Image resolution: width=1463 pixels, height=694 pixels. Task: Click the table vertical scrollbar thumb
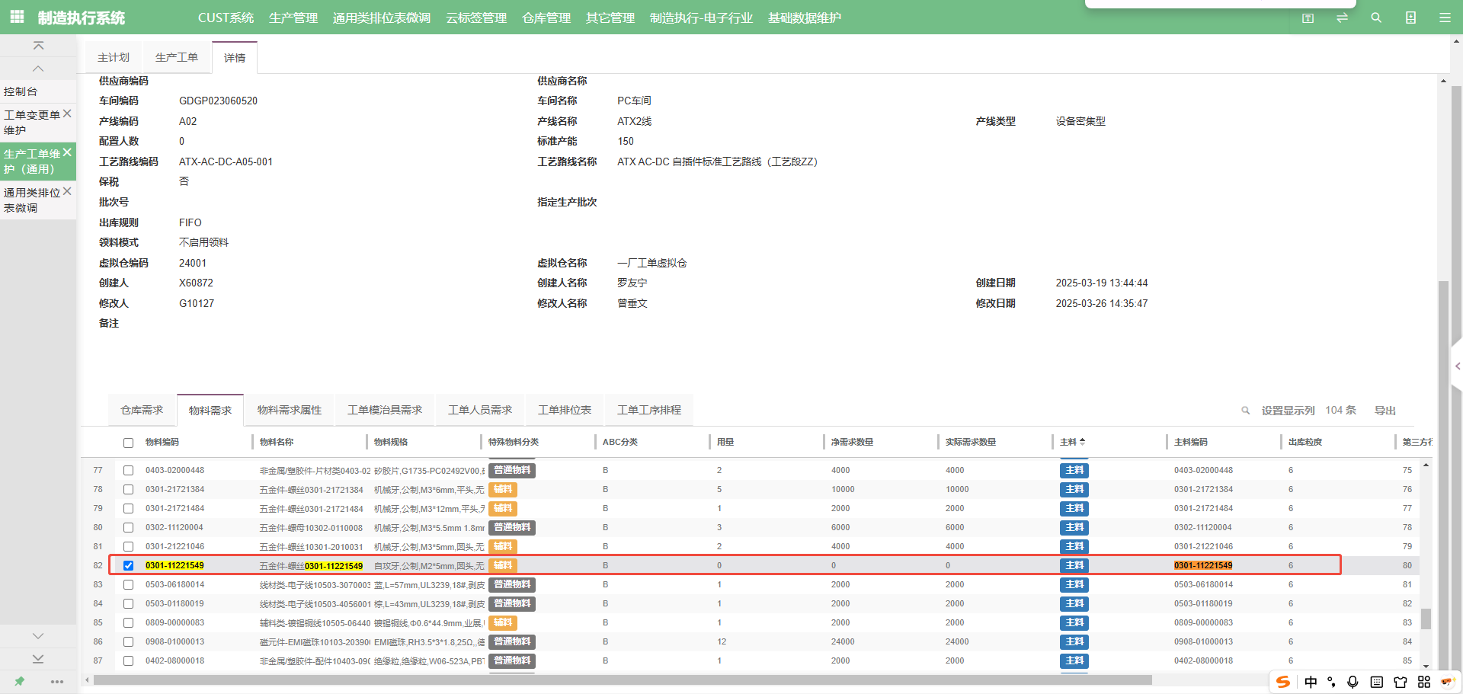coord(1426,619)
